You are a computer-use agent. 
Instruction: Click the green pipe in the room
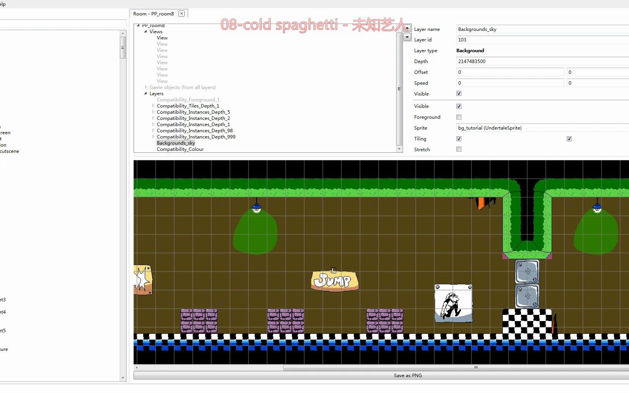pyautogui.click(x=527, y=219)
